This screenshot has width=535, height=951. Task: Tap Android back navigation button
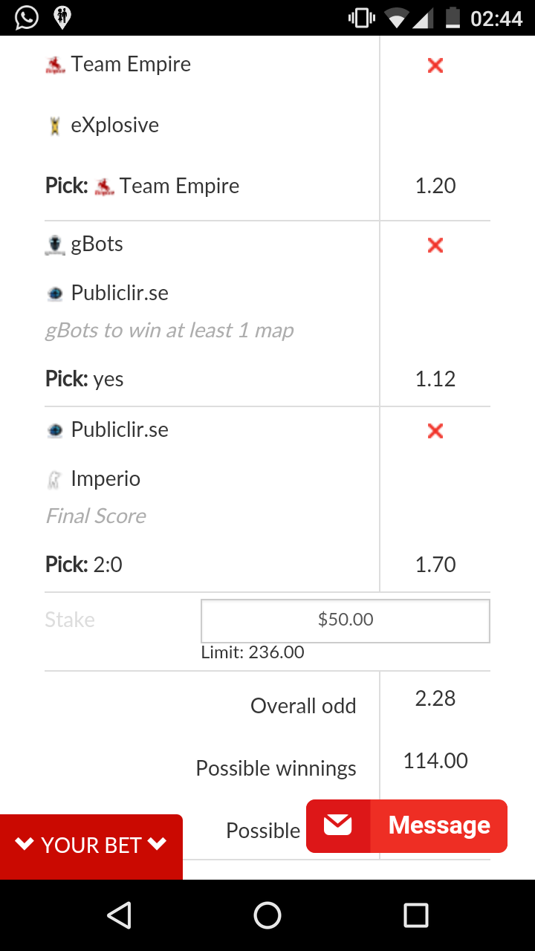[119, 915]
